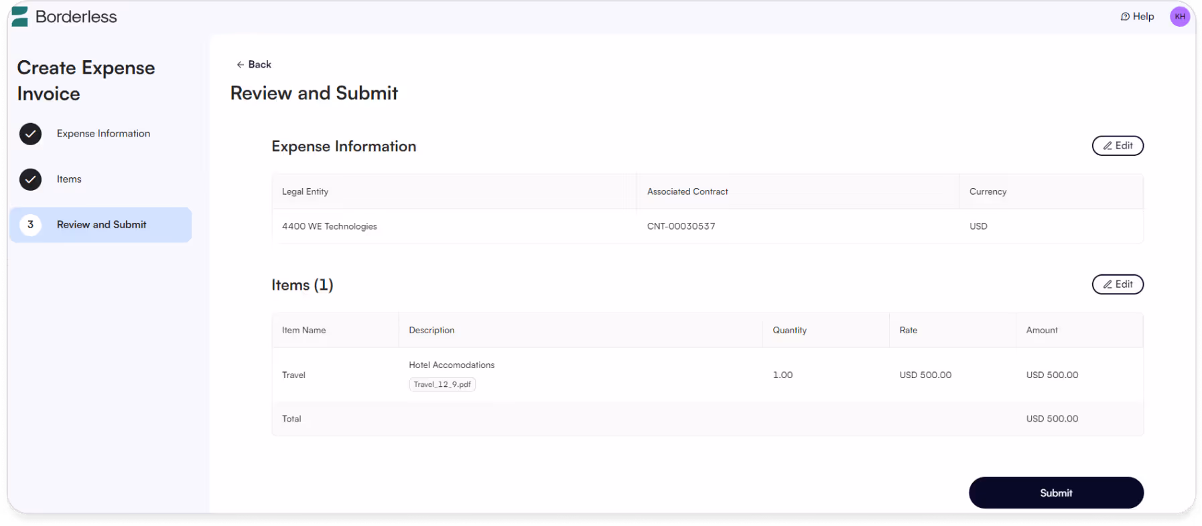Viewport: 1202px width, 526px height.
Task: Click the 1.00 quantity value
Action: [x=783, y=375]
